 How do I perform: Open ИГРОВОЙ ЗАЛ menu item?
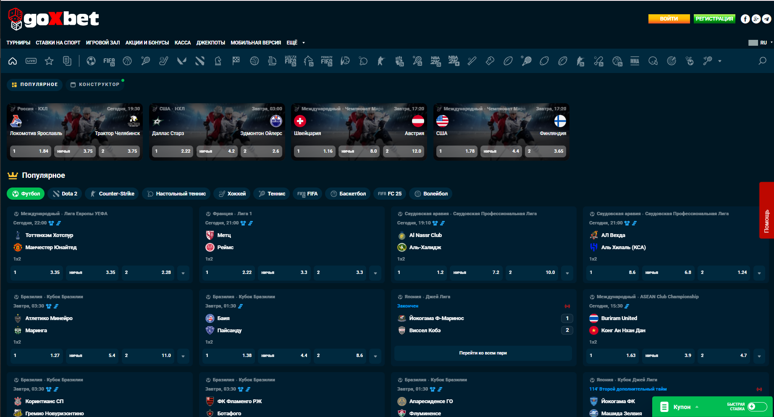click(103, 43)
